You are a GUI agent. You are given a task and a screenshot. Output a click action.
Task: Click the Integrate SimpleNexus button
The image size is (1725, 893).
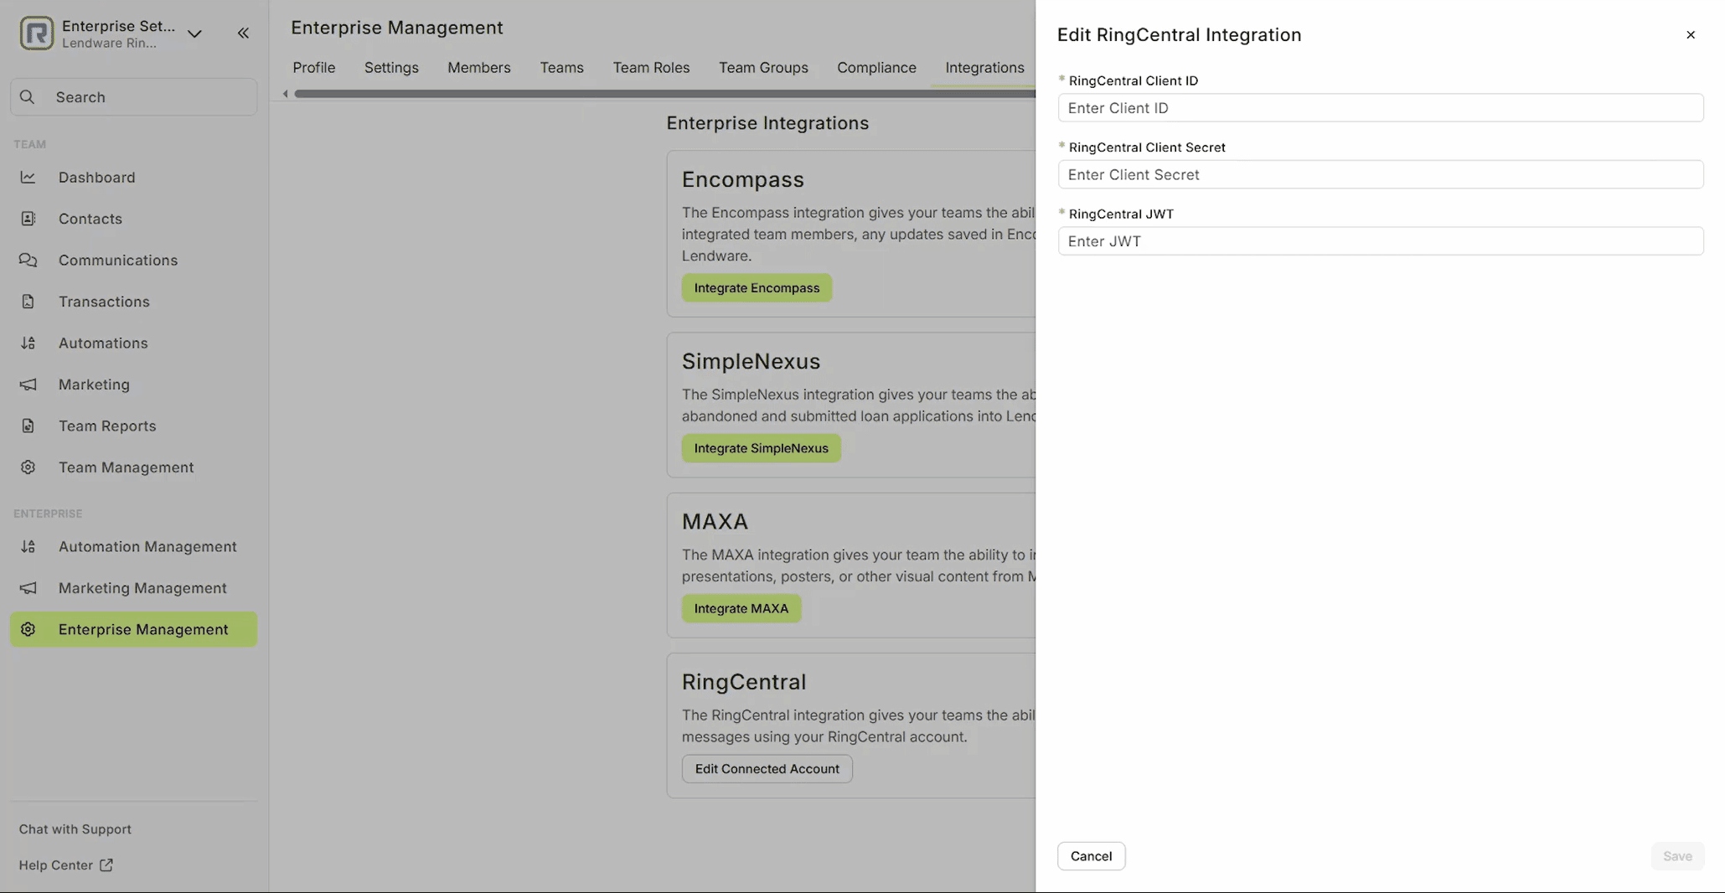(x=761, y=448)
